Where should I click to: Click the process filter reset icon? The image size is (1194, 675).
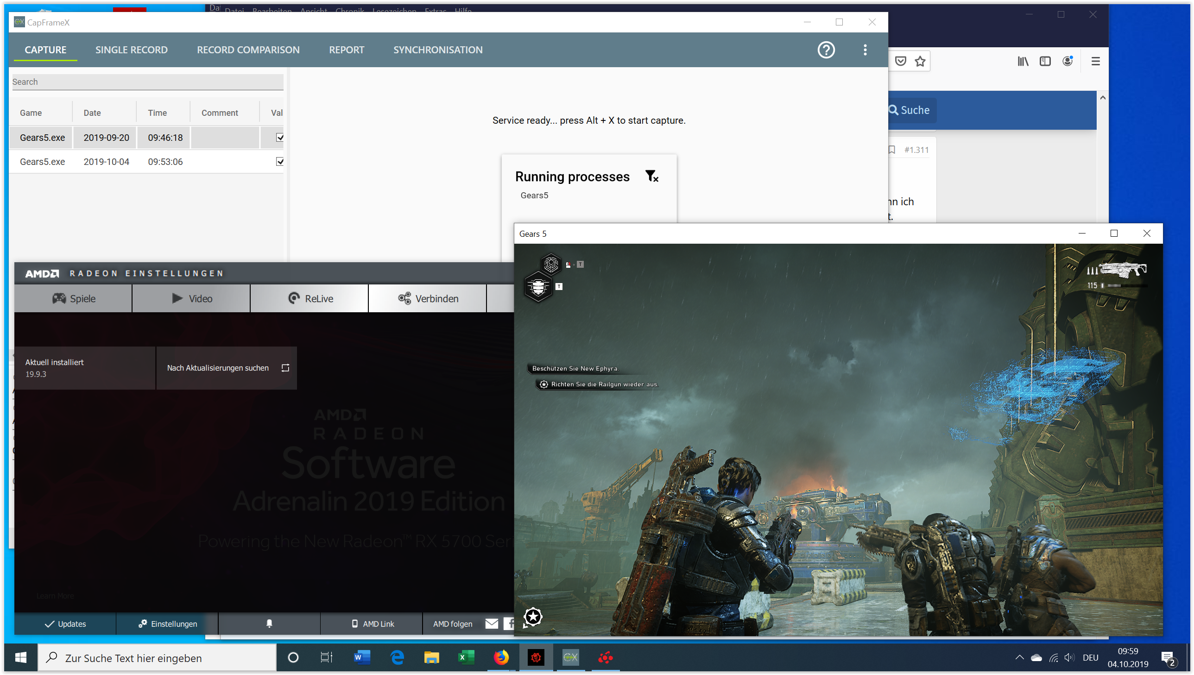click(x=652, y=176)
